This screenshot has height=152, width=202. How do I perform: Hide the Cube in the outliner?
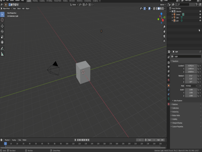(x=200, y=17)
